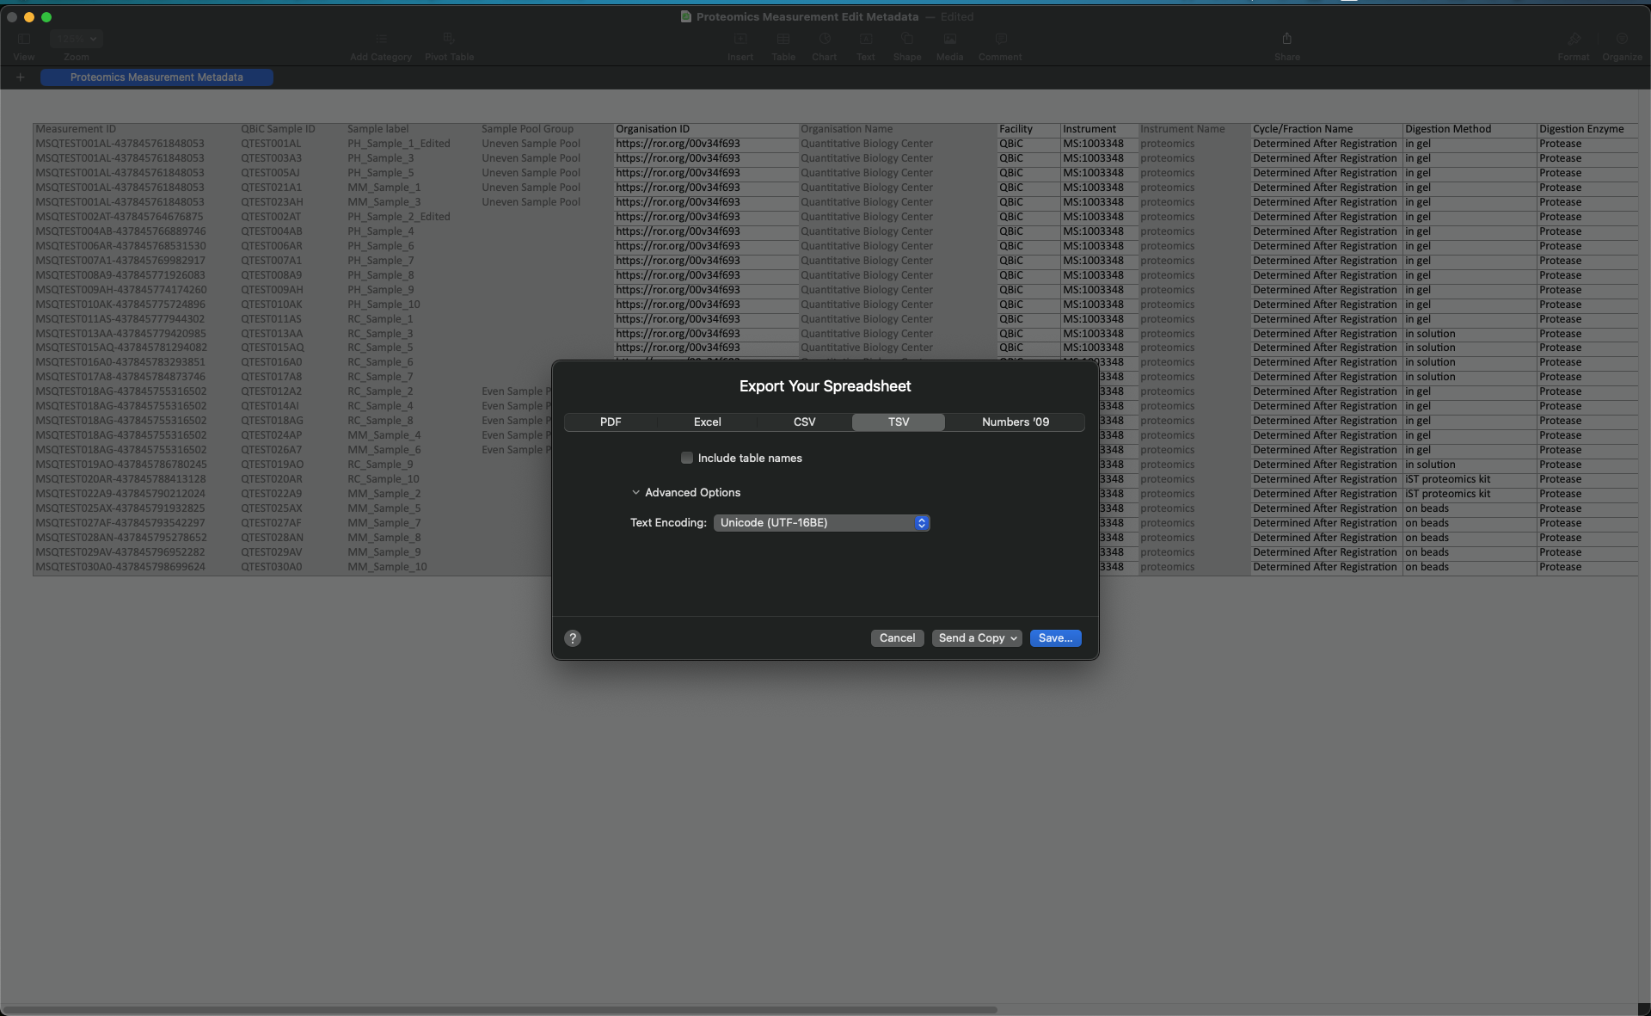Select the Excel export tab
The width and height of the screenshot is (1651, 1016).
pos(707,422)
